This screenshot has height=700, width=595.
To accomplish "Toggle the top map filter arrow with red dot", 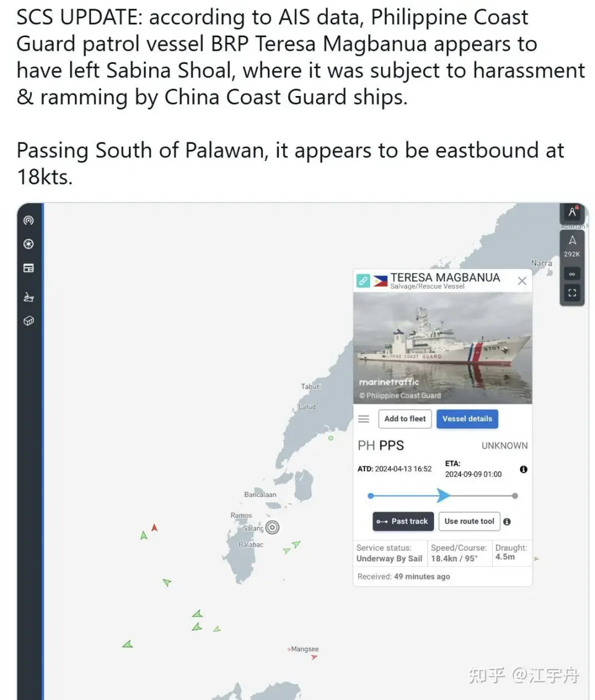I will [x=572, y=212].
